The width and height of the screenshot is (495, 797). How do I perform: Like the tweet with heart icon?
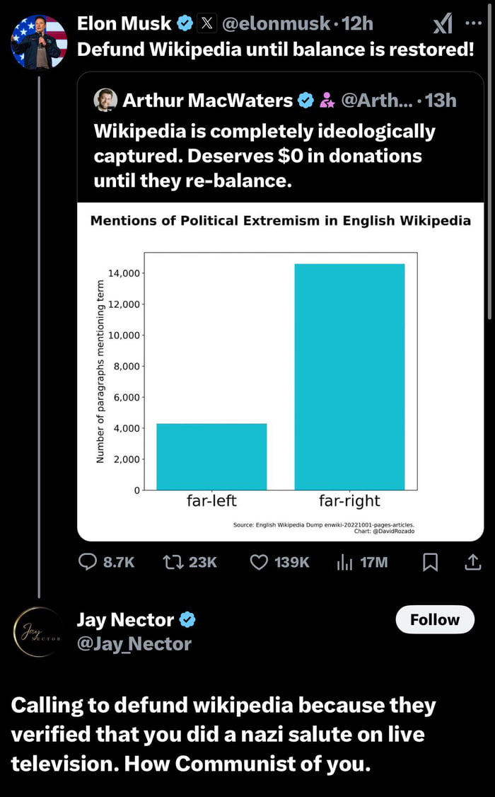pyautogui.click(x=260, y=562)
